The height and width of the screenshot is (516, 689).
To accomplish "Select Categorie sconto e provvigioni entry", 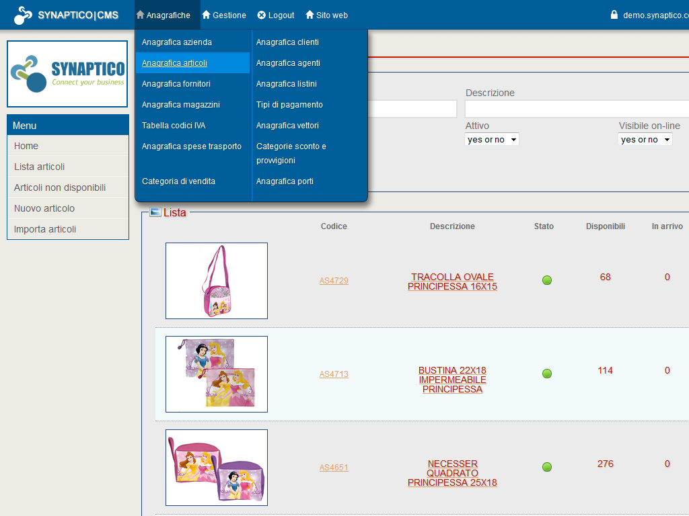I will [291, 153].
